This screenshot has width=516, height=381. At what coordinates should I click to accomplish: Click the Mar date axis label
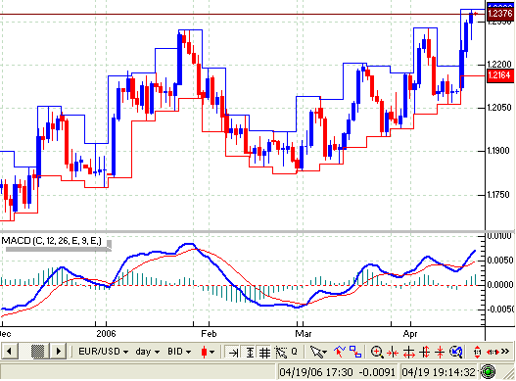pyautogui.click(x=304, y=334)
